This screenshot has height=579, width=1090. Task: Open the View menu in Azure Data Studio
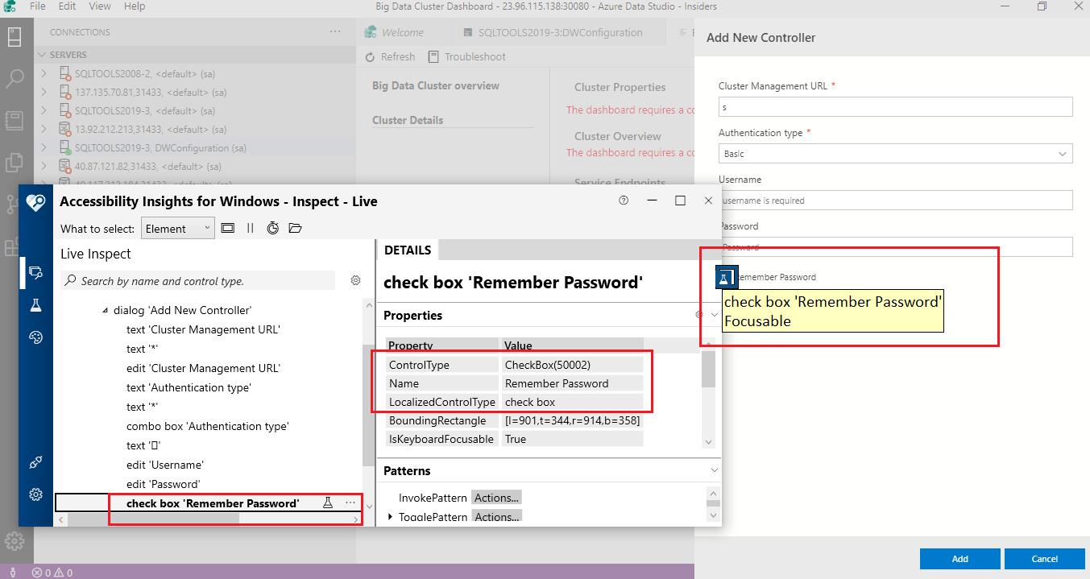(99, 6)
